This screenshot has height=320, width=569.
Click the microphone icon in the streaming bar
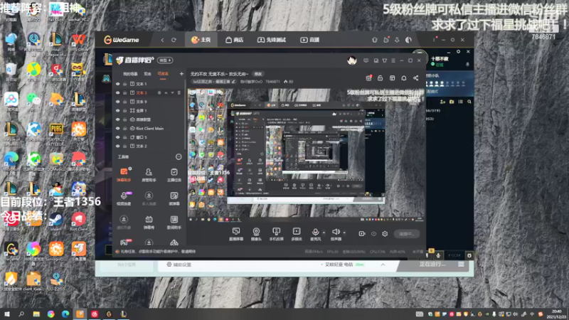[315, 233]
